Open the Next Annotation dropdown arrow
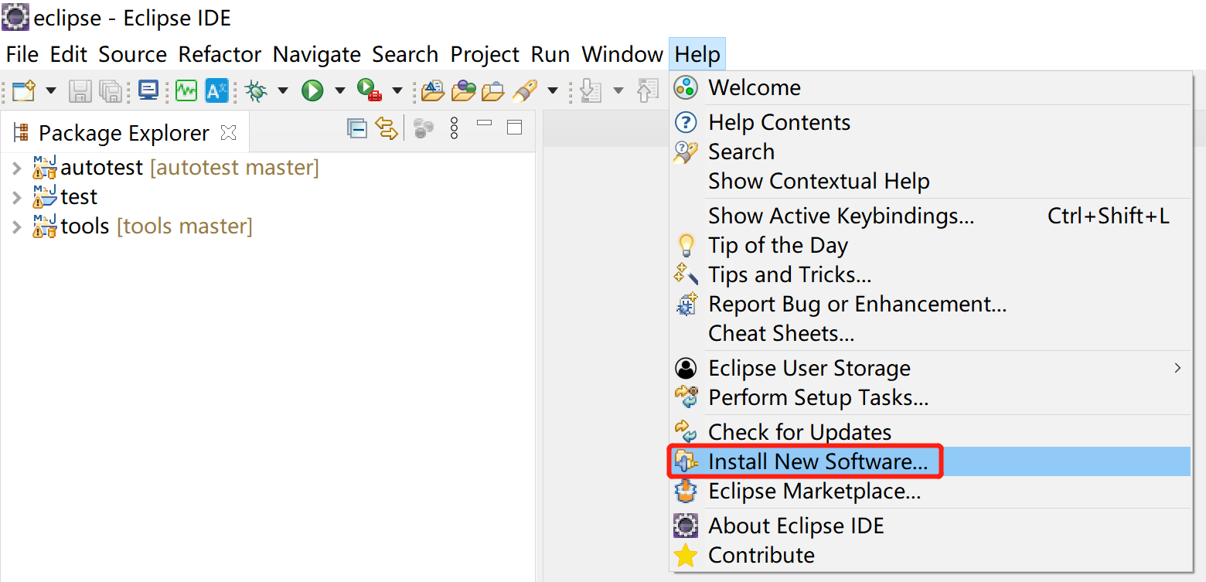 (x=618, y=90)
